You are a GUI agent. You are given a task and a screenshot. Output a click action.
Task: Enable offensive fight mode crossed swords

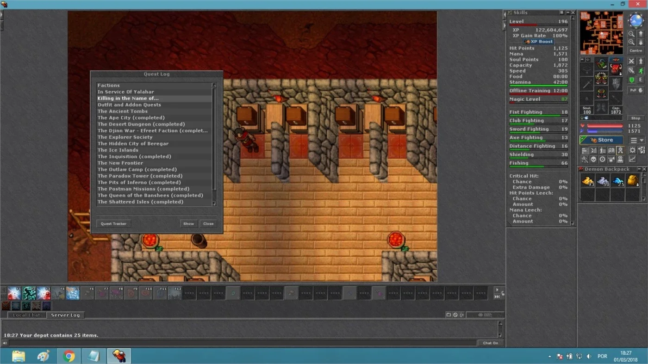click(631, 61)
